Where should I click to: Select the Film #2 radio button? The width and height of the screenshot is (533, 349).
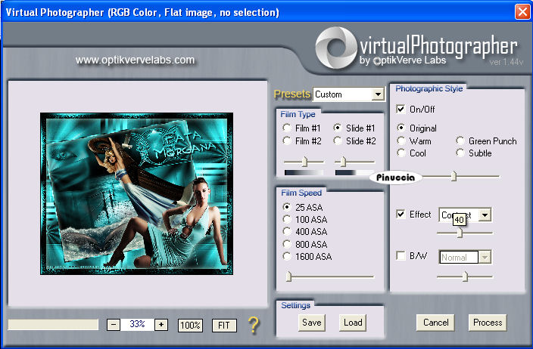point(286,141)
